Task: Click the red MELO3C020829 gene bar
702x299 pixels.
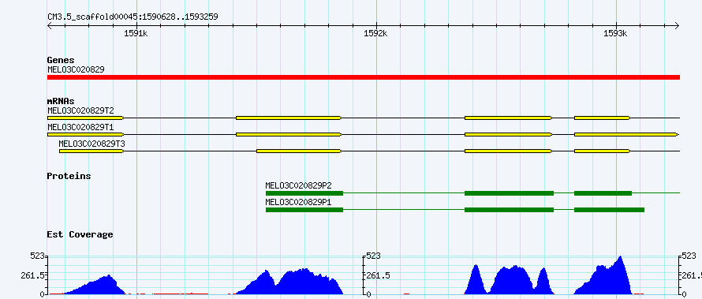Action: click(364, 77)
